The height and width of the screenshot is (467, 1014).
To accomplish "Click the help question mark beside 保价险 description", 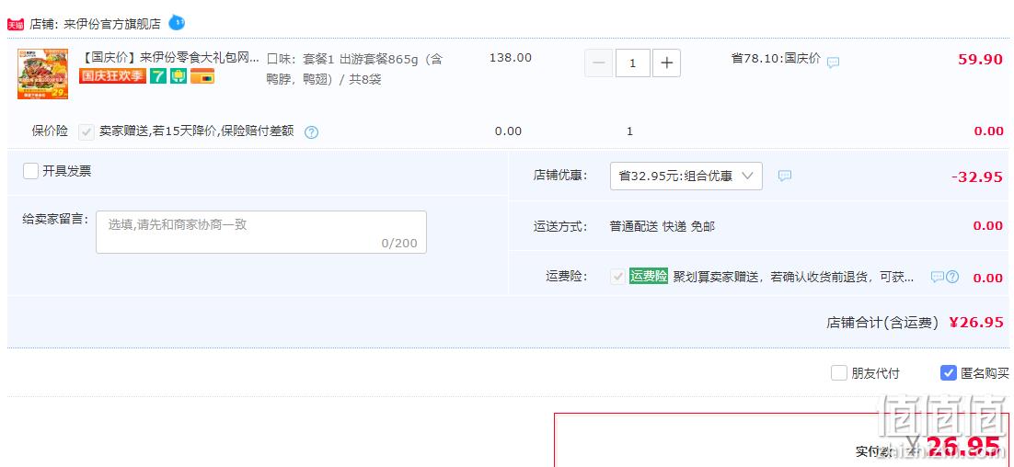I will 312,132.
